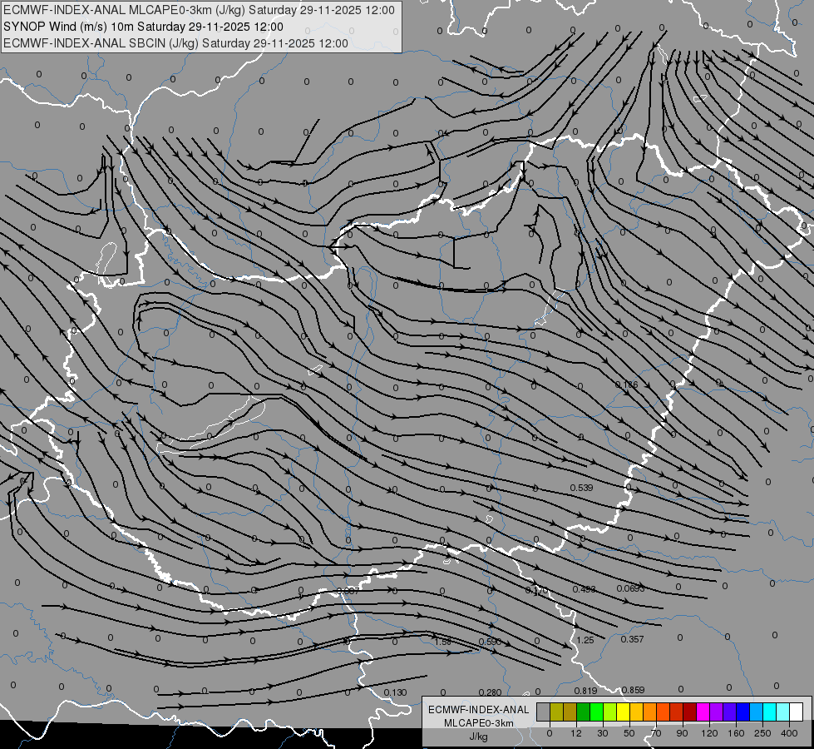
Task: Select the bright cyan legend swatch
Action: (x=770, y=712)
